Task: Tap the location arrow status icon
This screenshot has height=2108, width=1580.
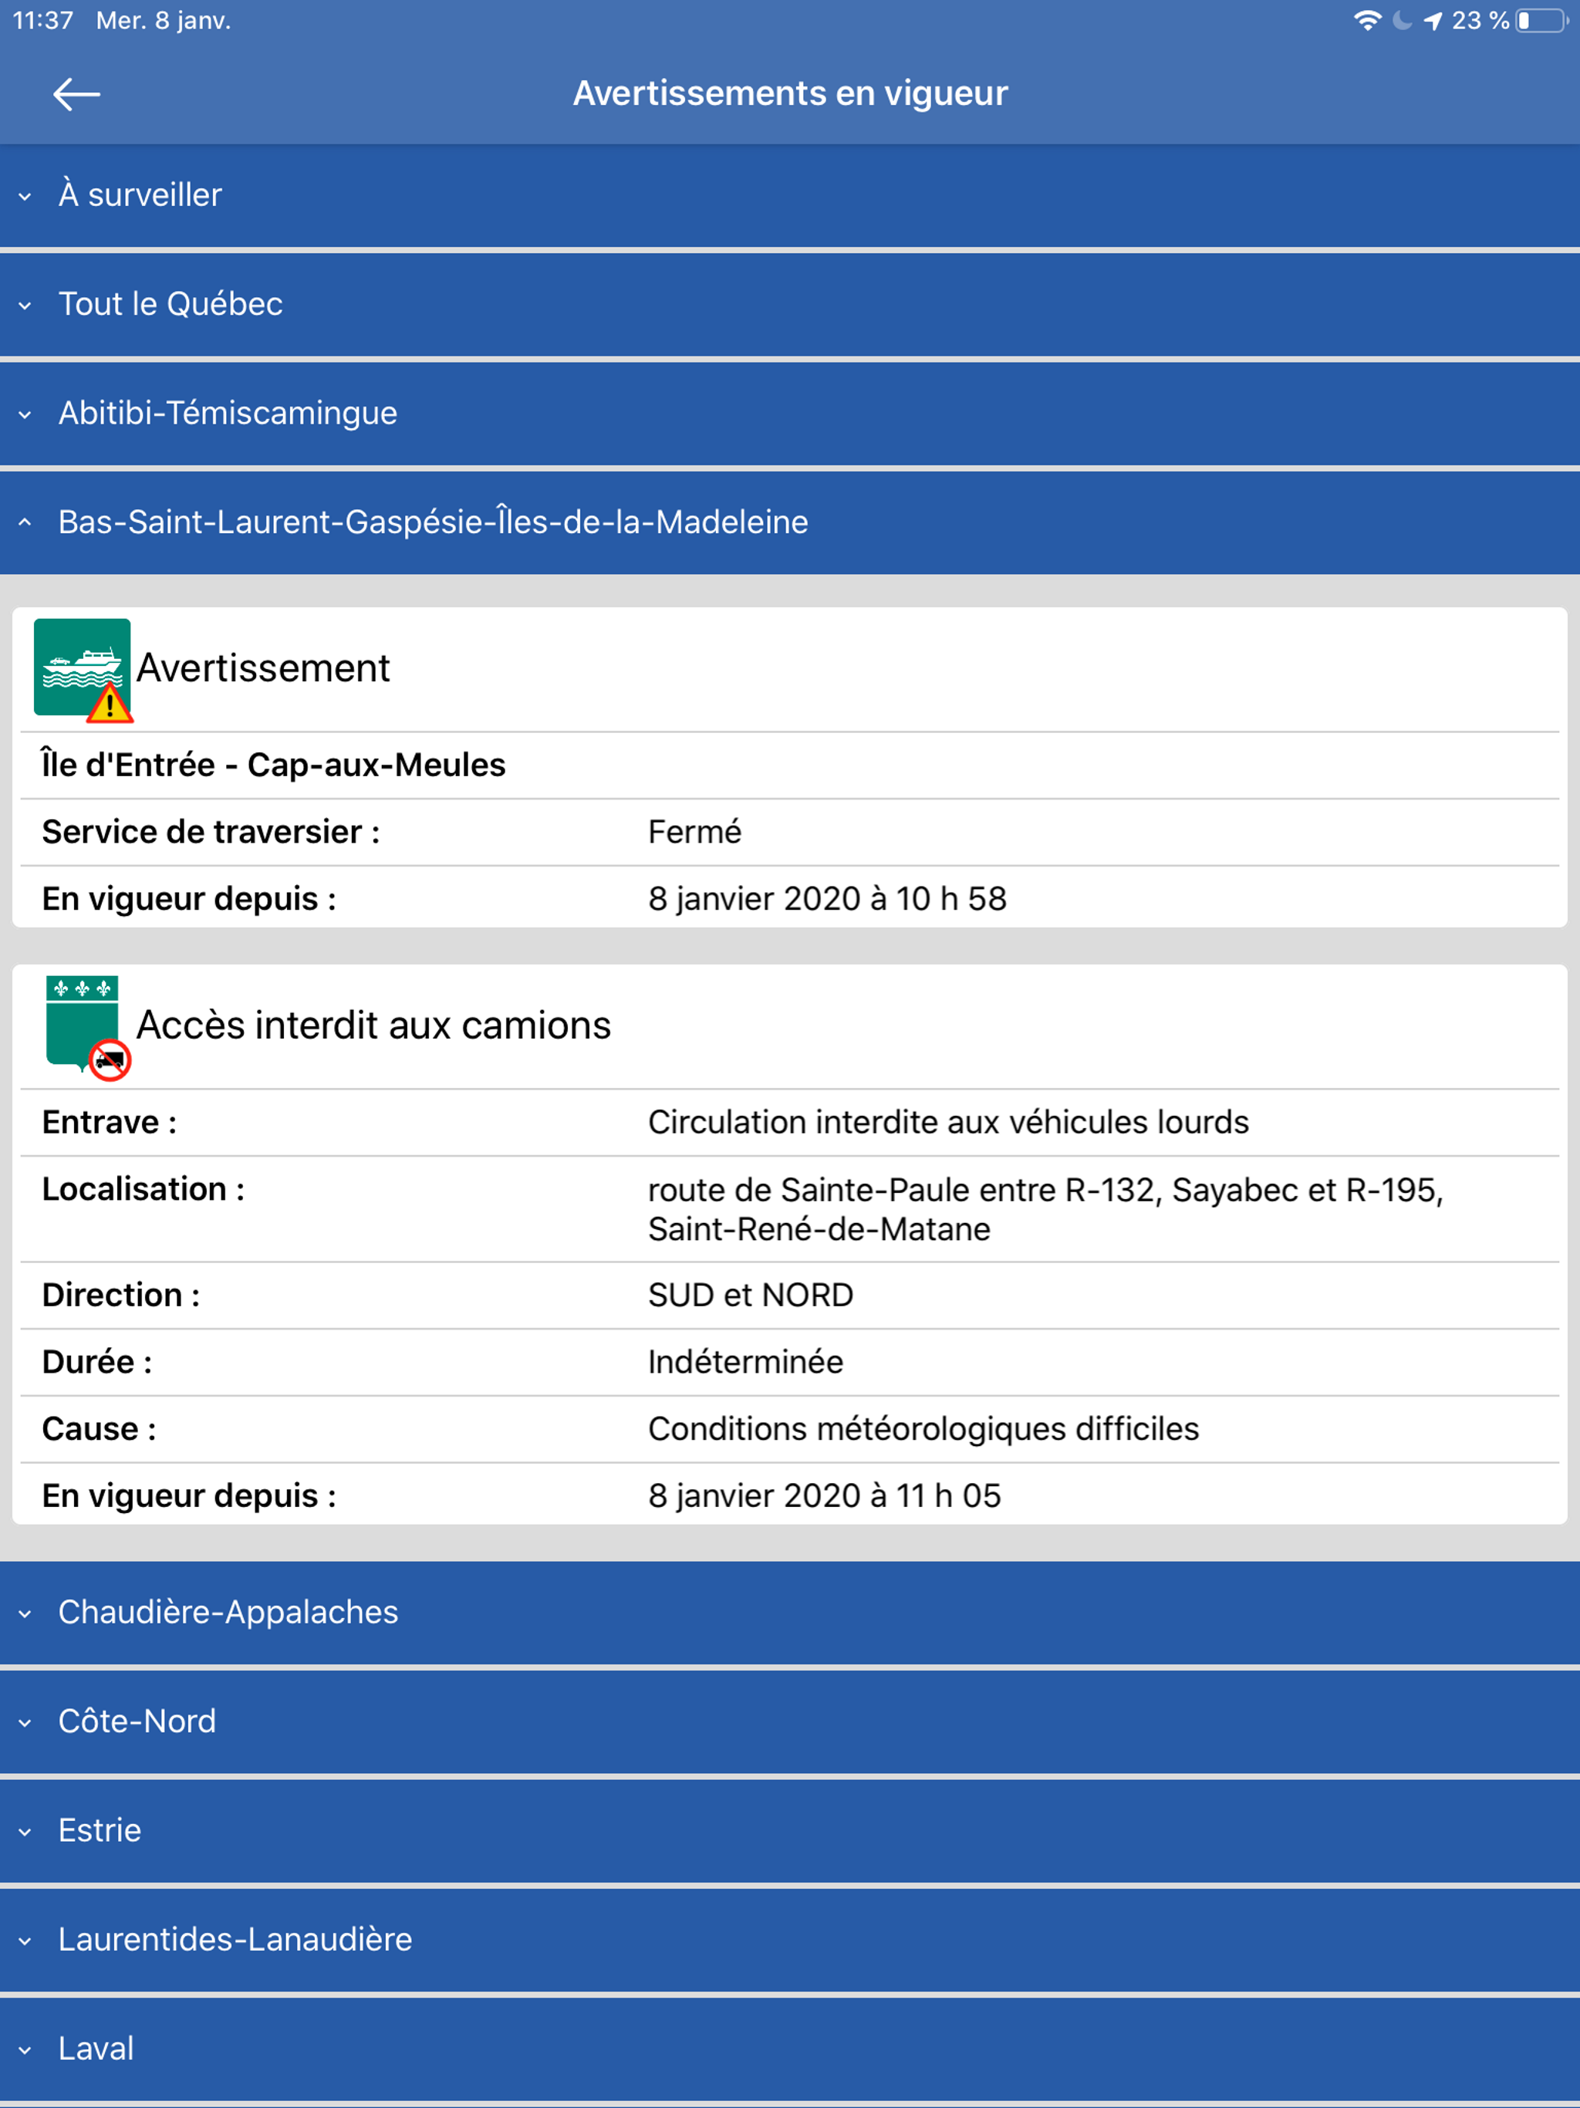Action: [1433, 21]
